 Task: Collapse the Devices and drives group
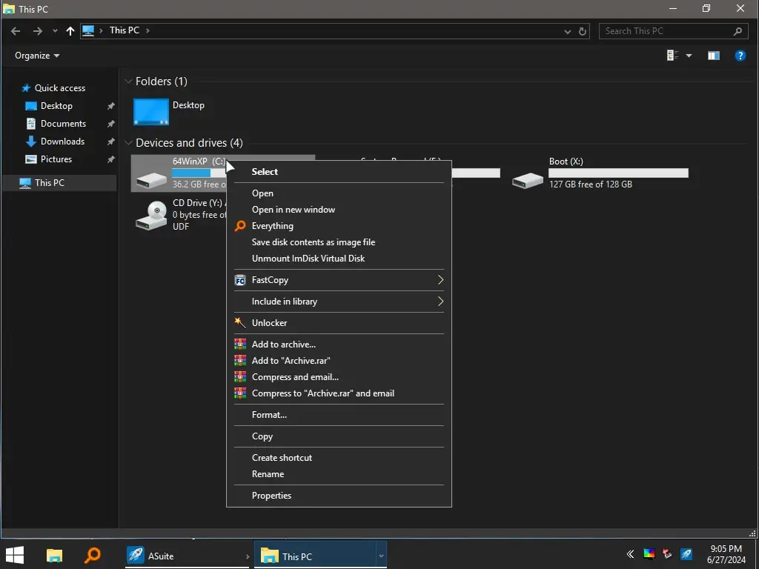(129, 143)
